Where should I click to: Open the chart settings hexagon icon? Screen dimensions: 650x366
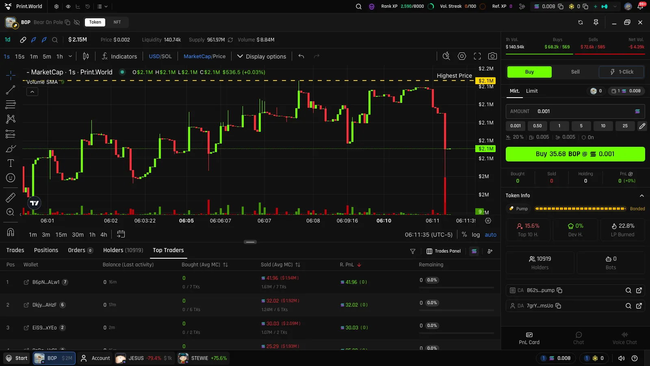tap(462, 56)
